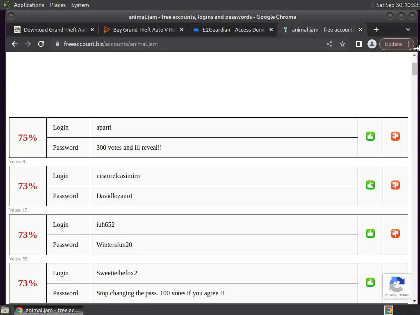Select login text iuh652
Screen dimensions: 420x315
(105, 224)
